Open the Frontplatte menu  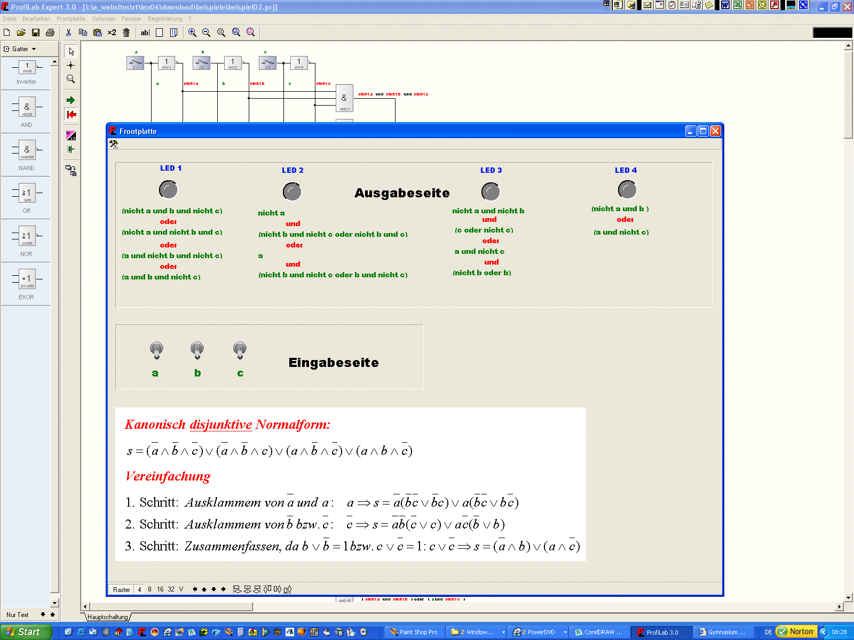point(71,19)
